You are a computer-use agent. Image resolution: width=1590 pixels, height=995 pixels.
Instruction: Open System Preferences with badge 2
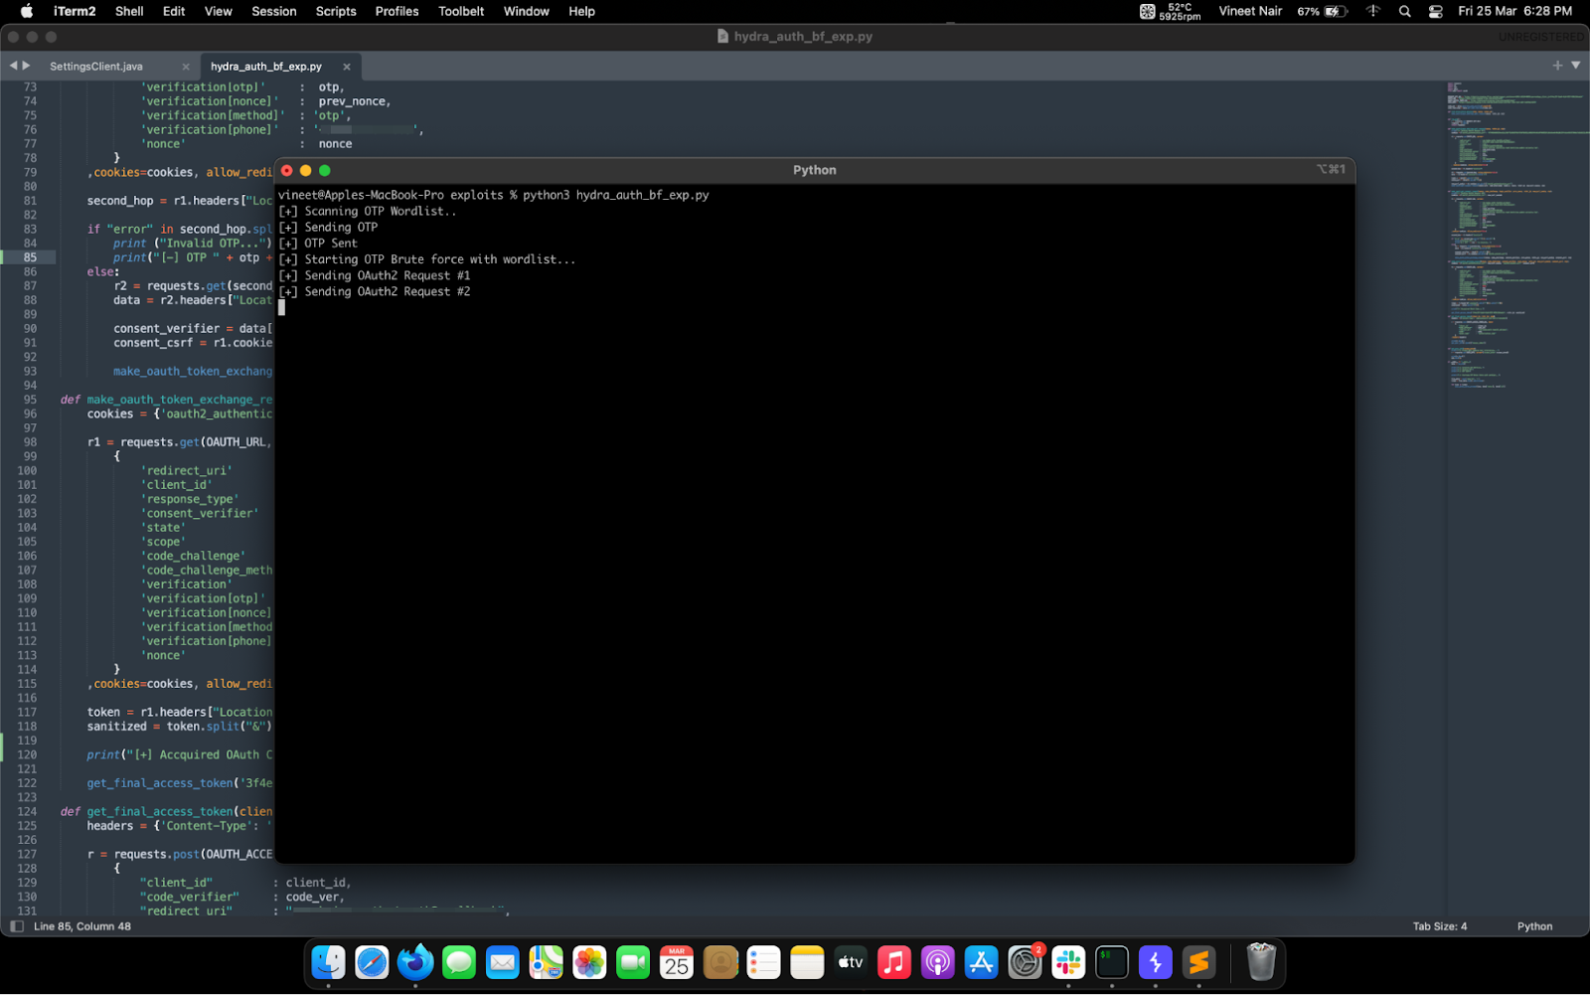point(1025,962)
